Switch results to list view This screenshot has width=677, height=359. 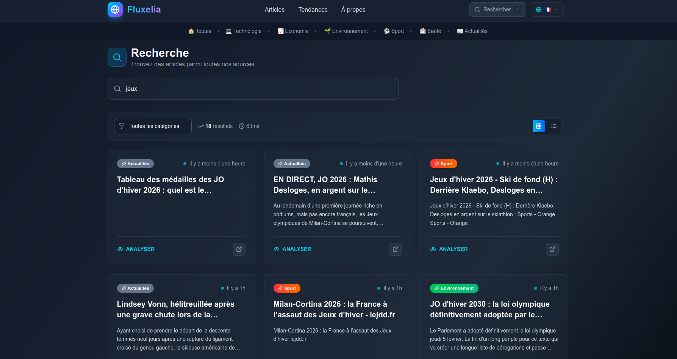point(554,126)
